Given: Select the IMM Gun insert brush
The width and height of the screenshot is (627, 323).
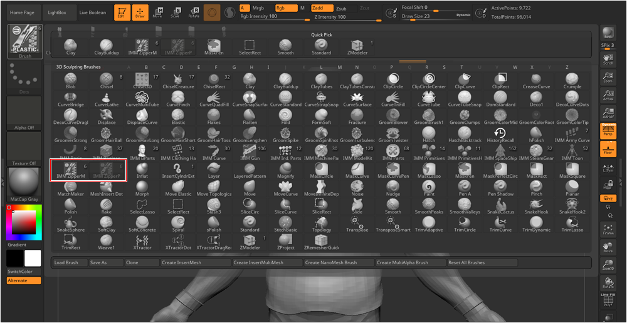Looking at the screenshot, I should point(250,151).
